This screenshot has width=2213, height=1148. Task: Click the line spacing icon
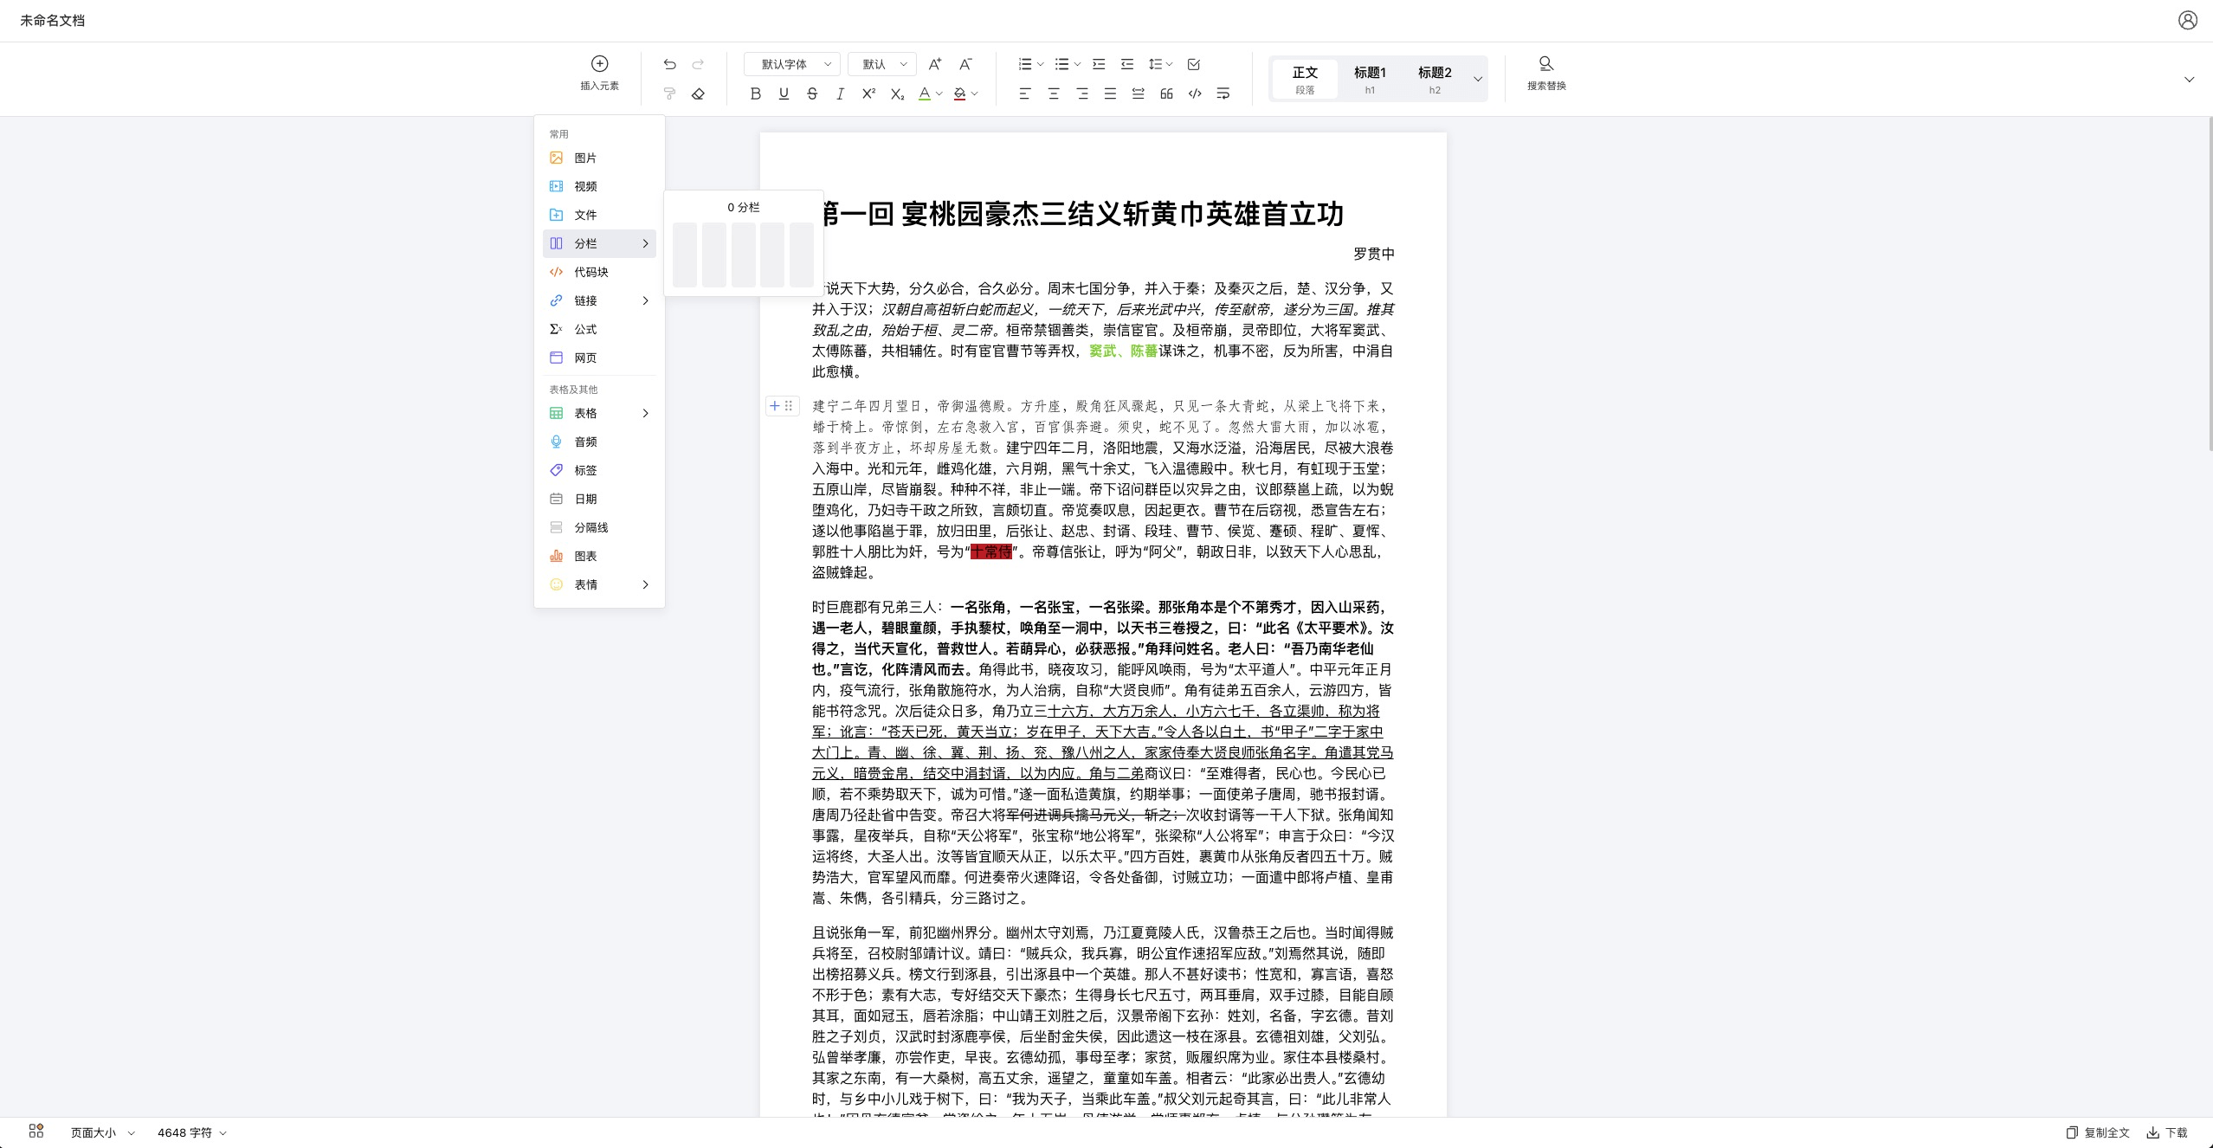1155,64
